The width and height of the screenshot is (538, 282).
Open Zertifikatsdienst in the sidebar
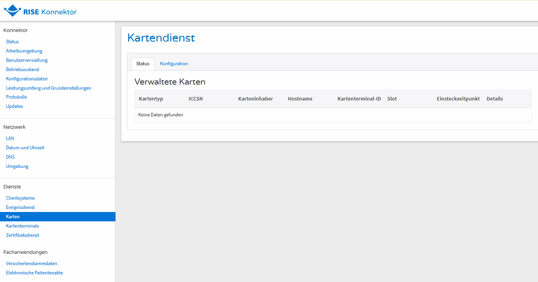tap(22, 235)
